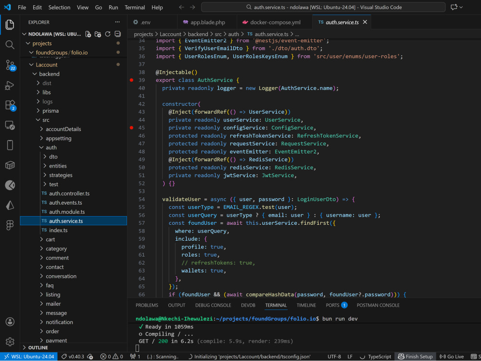The image size is (481, 361).
Task: Open the Explorer view in activity bar
Action: tap(10, 25)
